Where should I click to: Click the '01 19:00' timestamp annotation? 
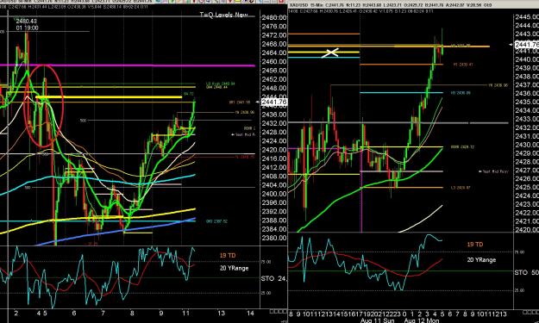(x=27, y=28)
